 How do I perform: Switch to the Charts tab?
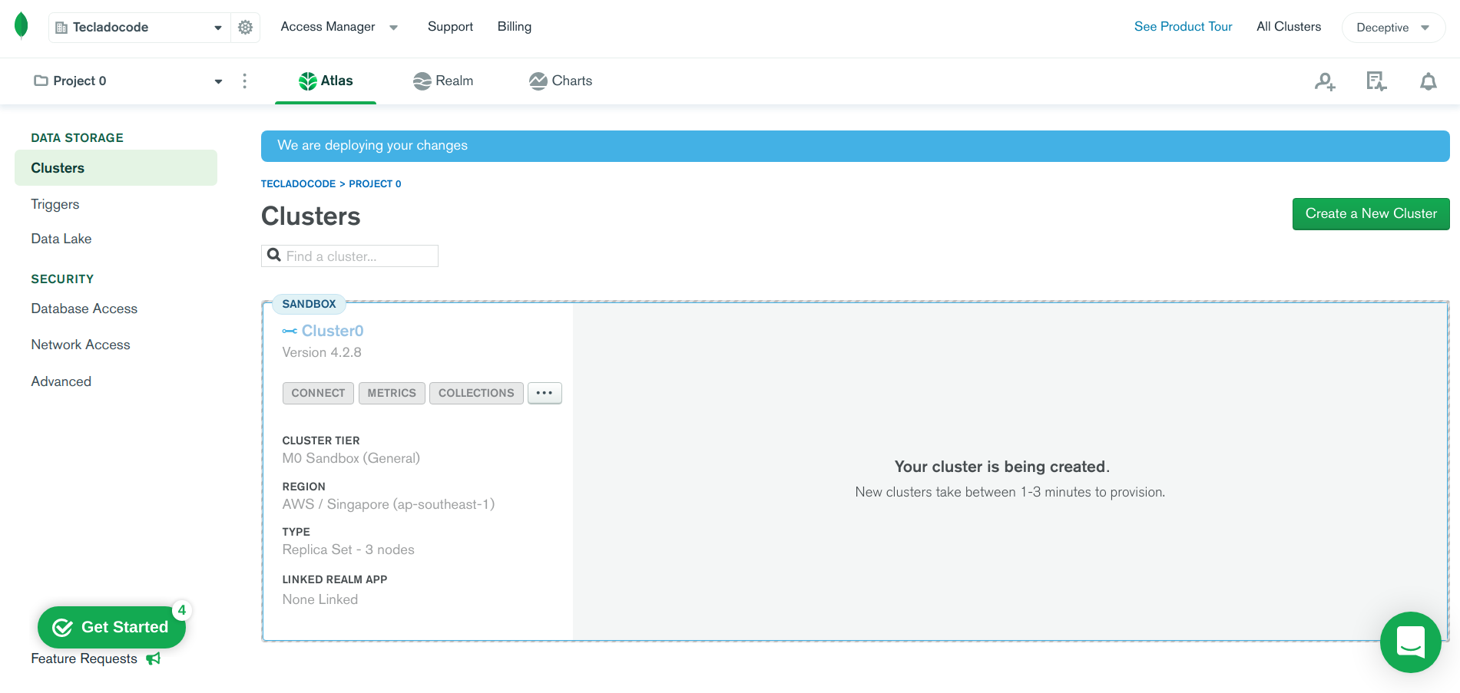point(561,81)
